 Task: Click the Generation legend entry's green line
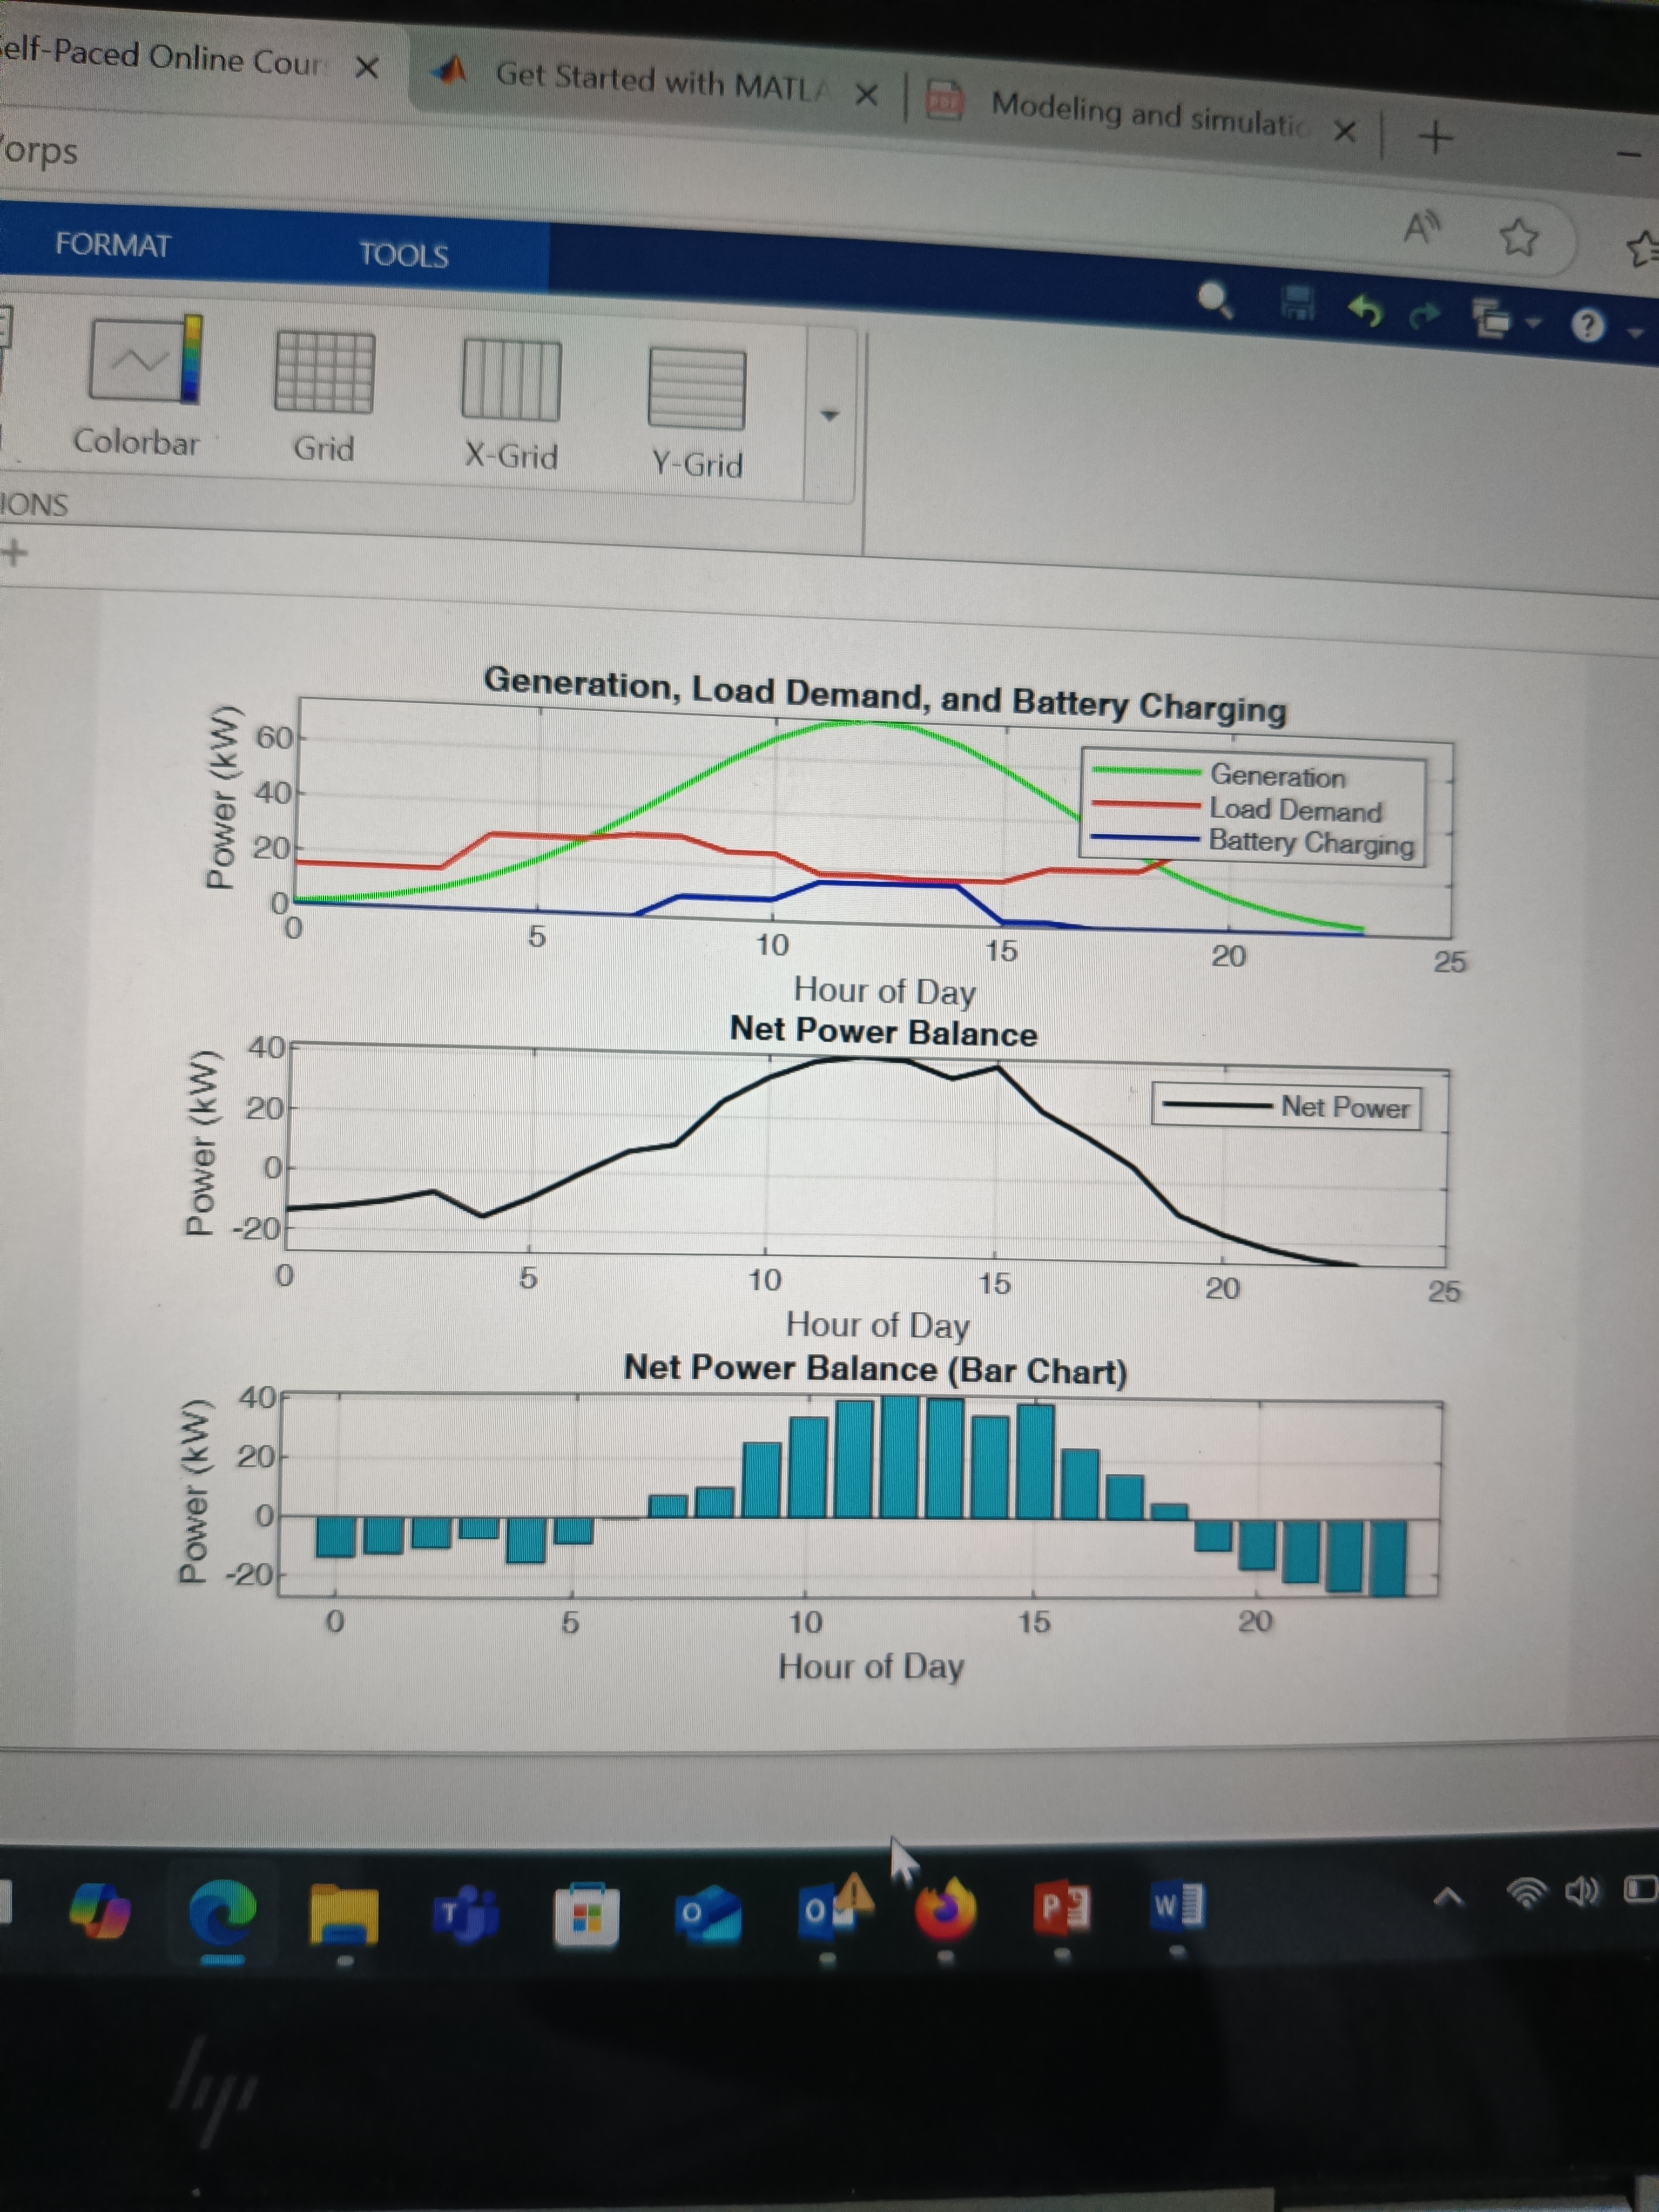click(x=1146, y=771)
